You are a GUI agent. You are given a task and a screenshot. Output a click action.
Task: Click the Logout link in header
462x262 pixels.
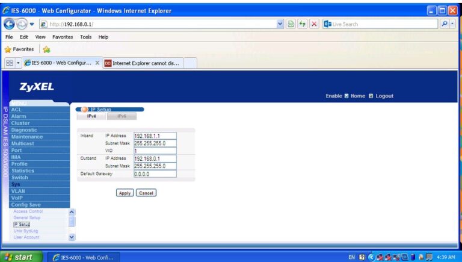pyautogui.click(x=384, y=96)
